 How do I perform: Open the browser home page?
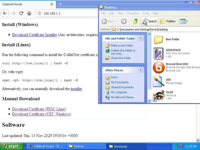[x=29, y=13]
